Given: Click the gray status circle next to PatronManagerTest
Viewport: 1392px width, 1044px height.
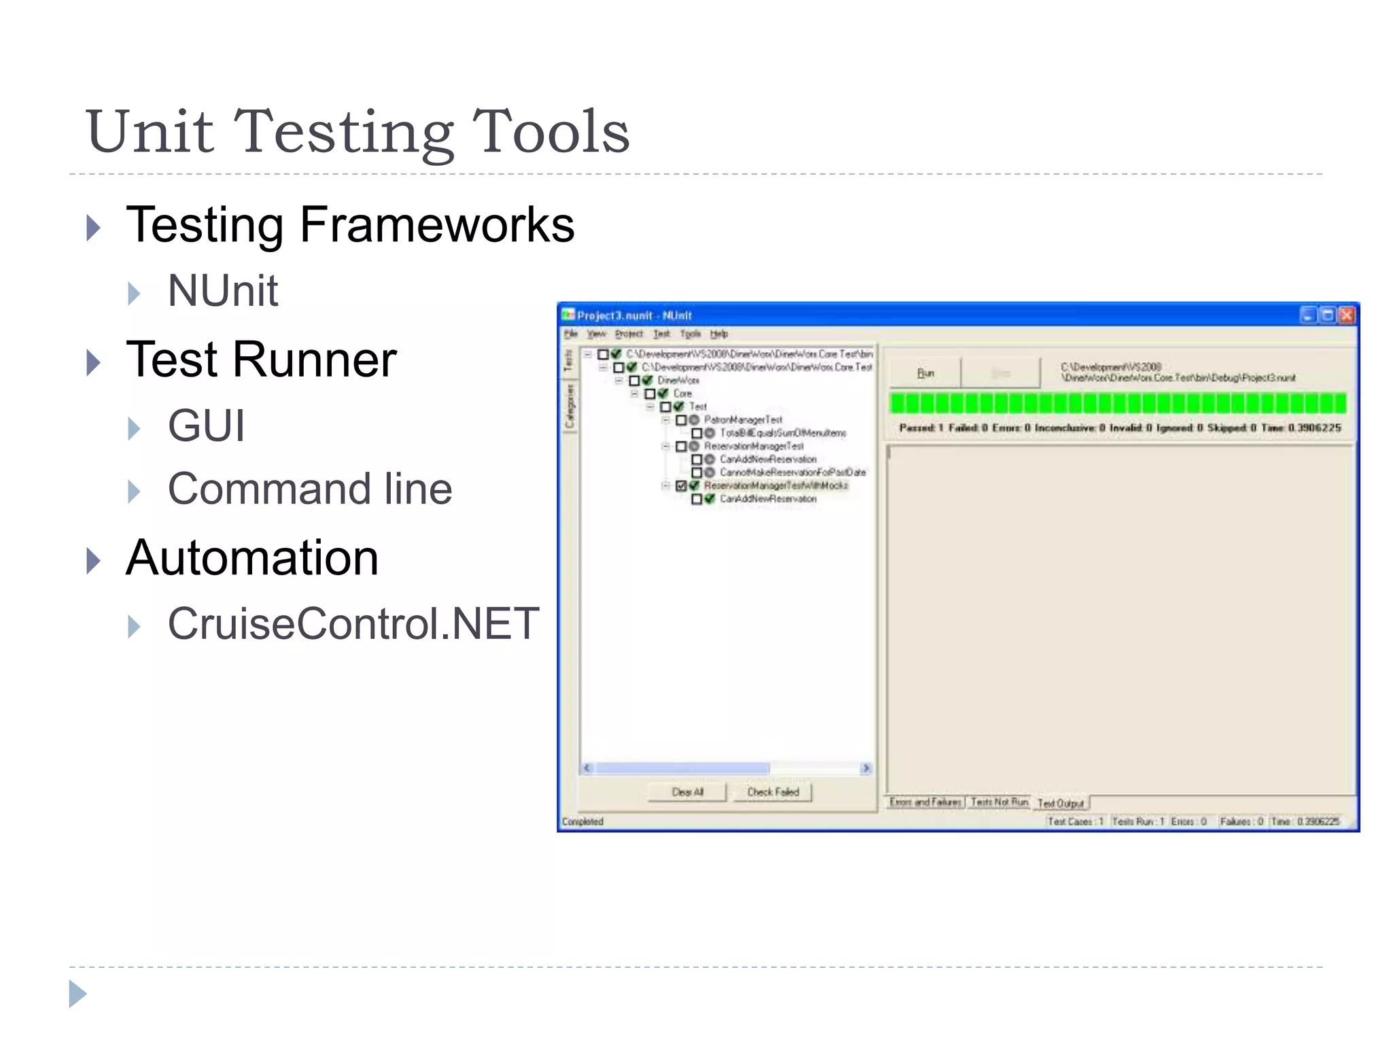Looking at the screenshot, I should pyautogui.click(x=694, y=420).
